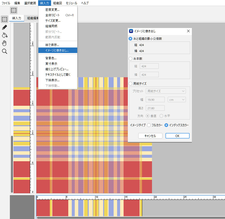Select the hand pan tool

tap(4, 43)
